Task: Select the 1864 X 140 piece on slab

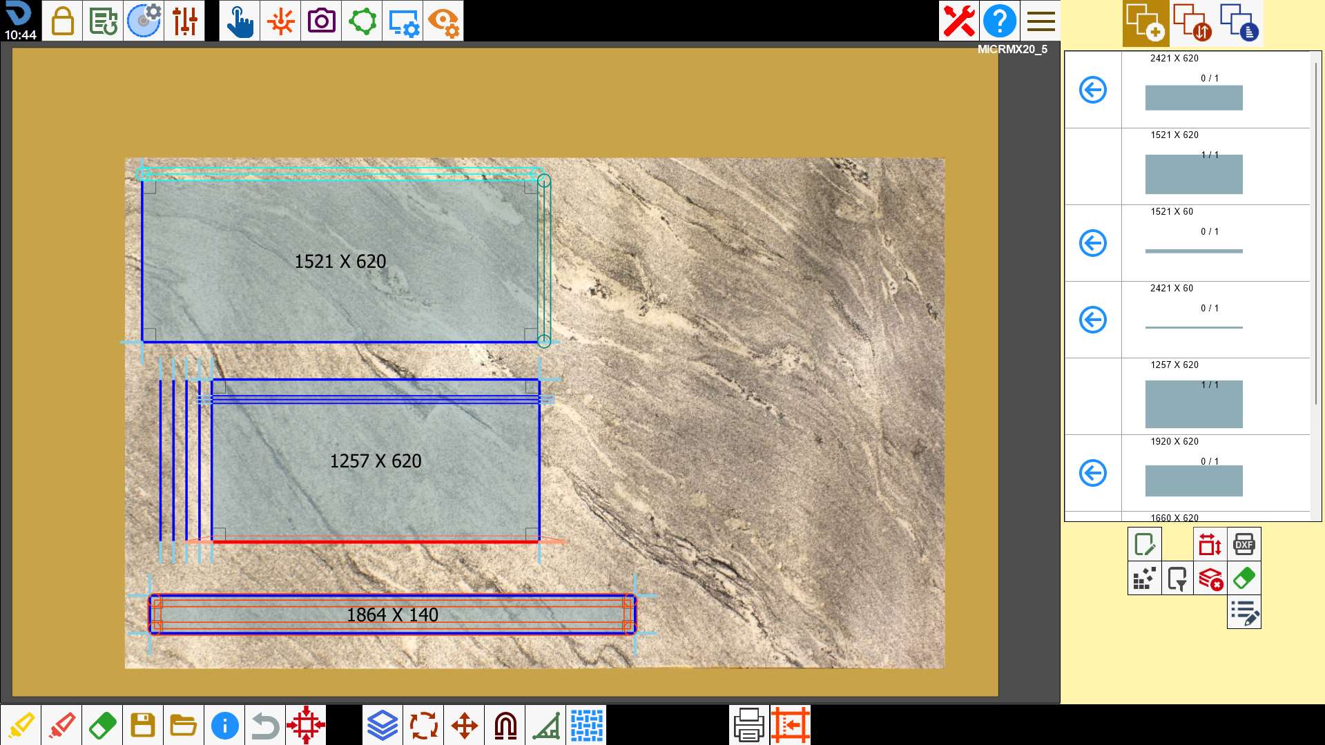Action: pos(392,615)
